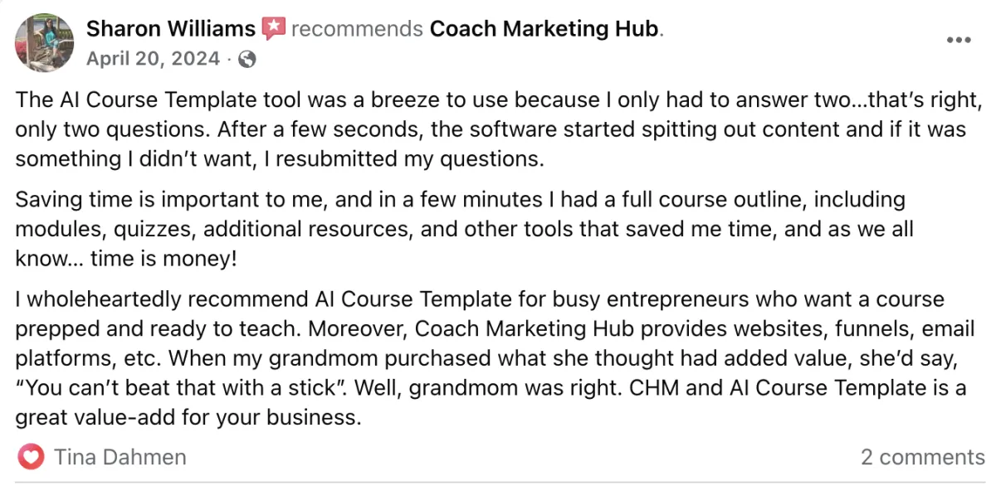View the 2 comments
The image size is (996, 486).
point(922,457)
